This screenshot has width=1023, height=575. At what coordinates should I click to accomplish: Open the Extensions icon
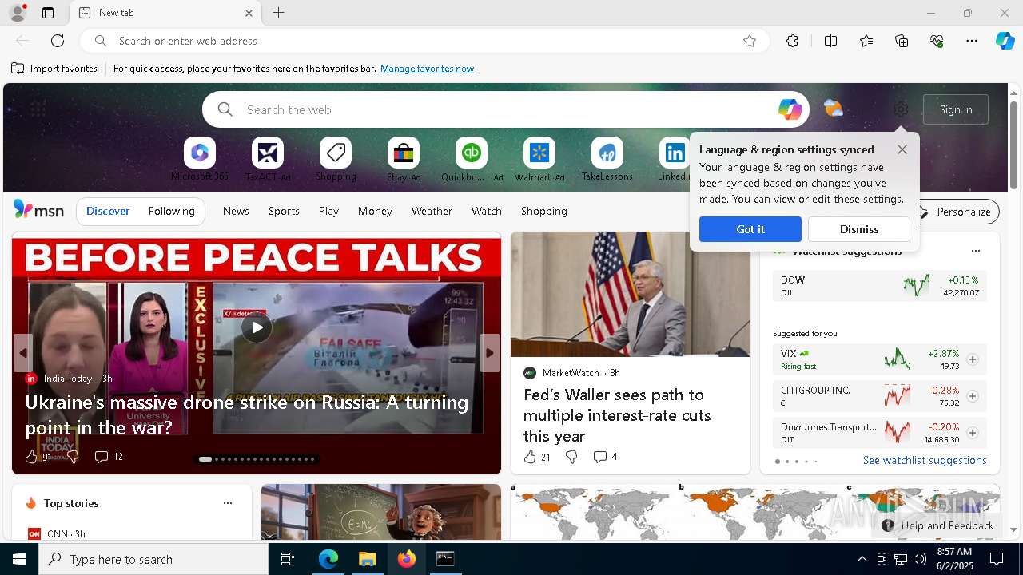pos(792,41)
